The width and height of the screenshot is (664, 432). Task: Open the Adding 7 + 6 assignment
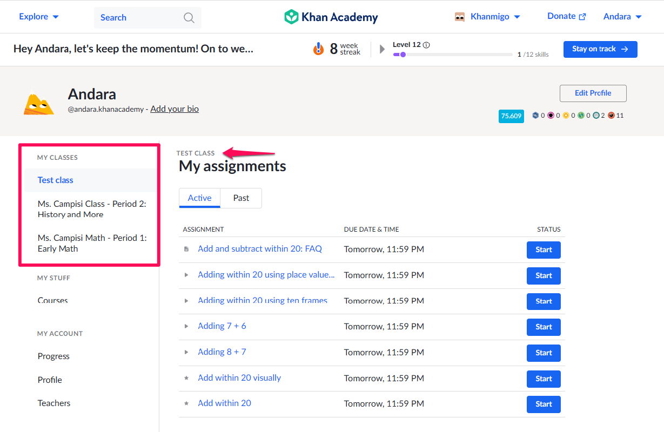tap(222, 326)
